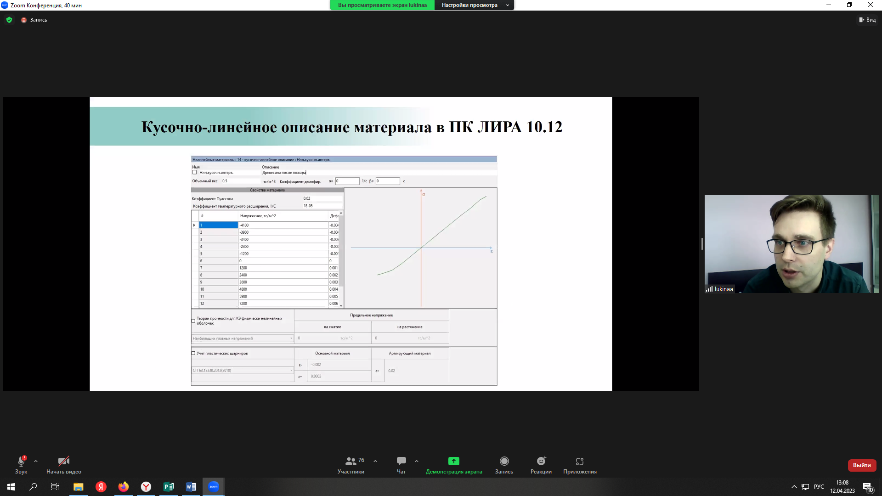
Task: Open Наибольших главных напряжений dropdown
Action: tap(243, 338)
